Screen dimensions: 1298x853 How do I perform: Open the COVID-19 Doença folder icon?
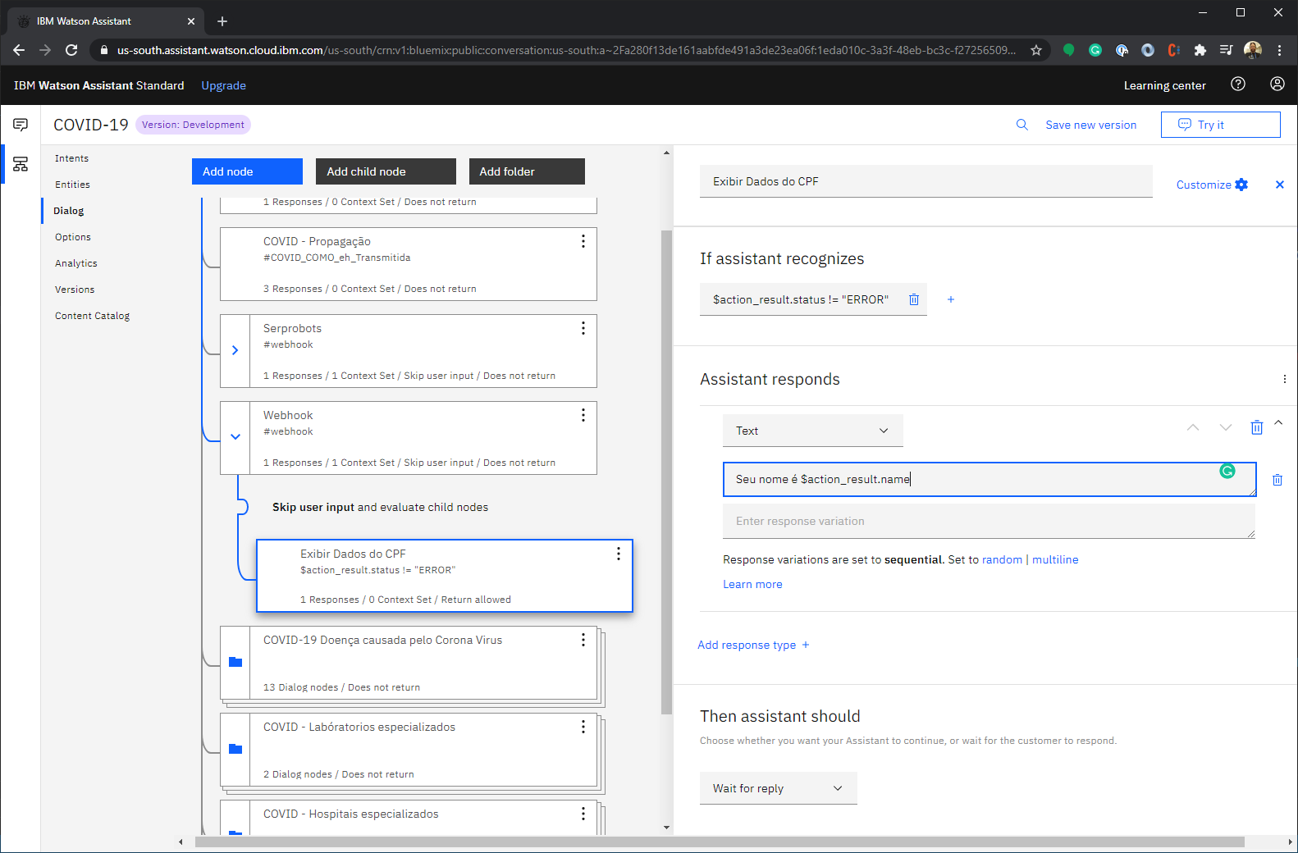tap(235, 662)
